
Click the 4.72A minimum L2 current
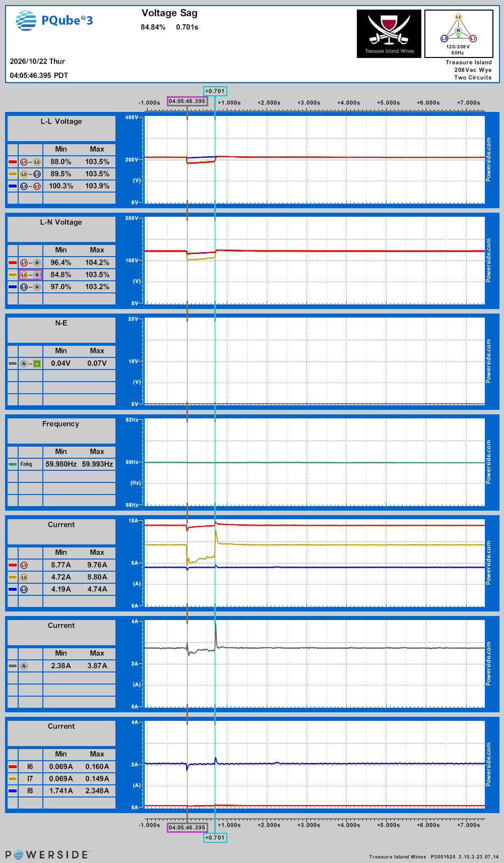(61, 577)
